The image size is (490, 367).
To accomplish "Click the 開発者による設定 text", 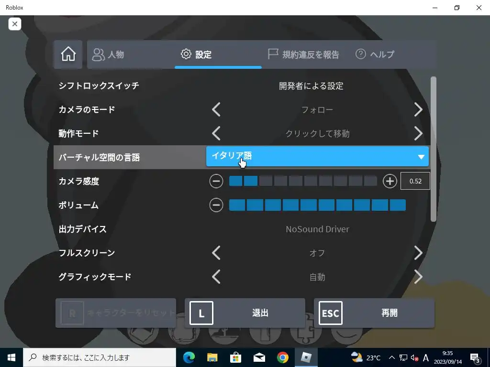I will pyautogui.click(x=311, y=86).
